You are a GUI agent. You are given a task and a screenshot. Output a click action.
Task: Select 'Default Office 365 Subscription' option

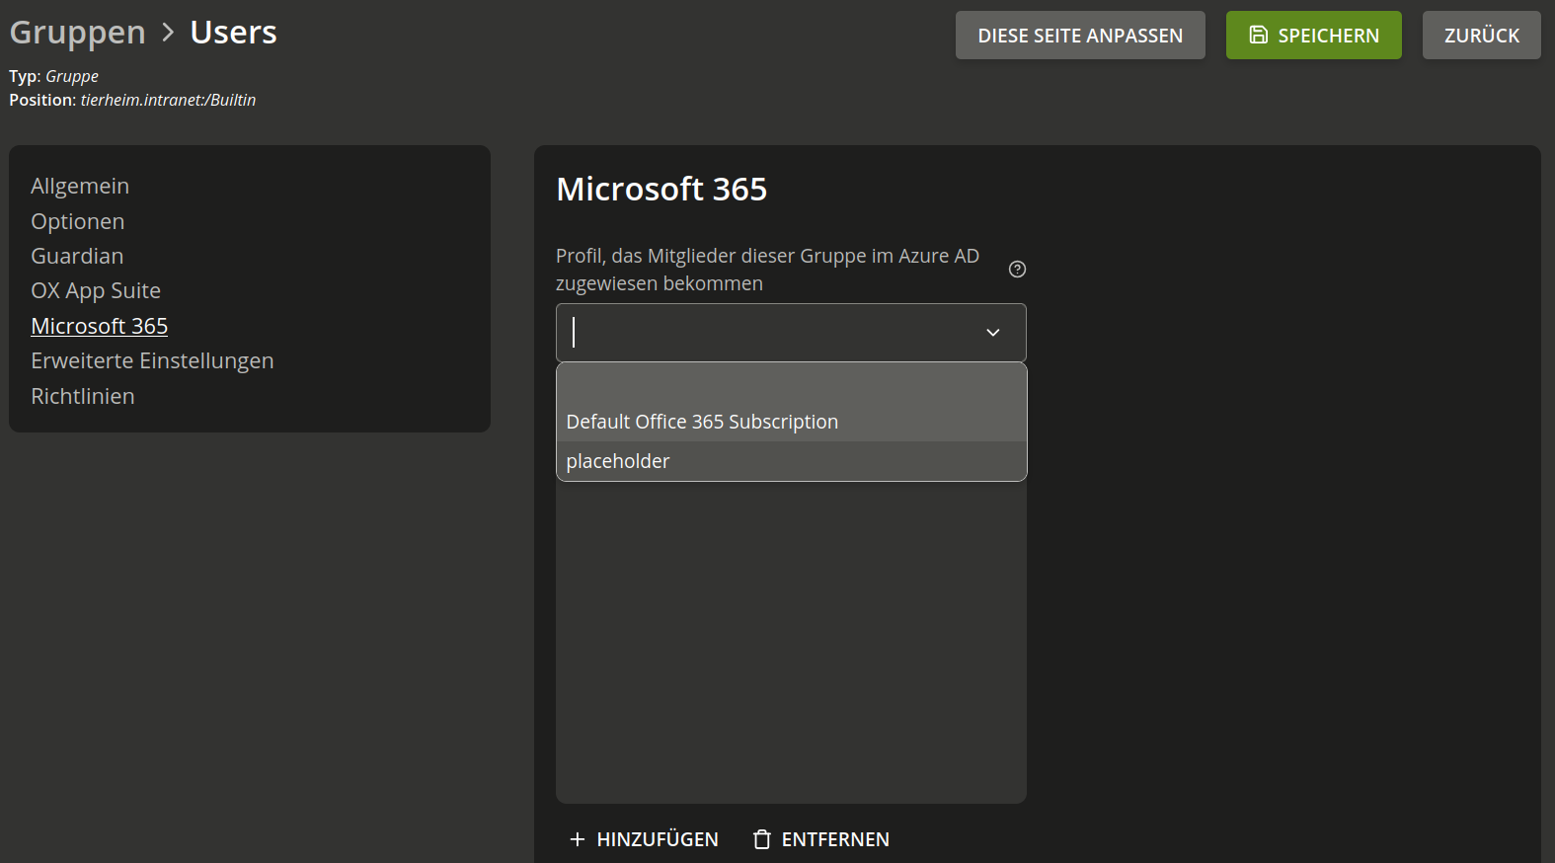(792, 422)
